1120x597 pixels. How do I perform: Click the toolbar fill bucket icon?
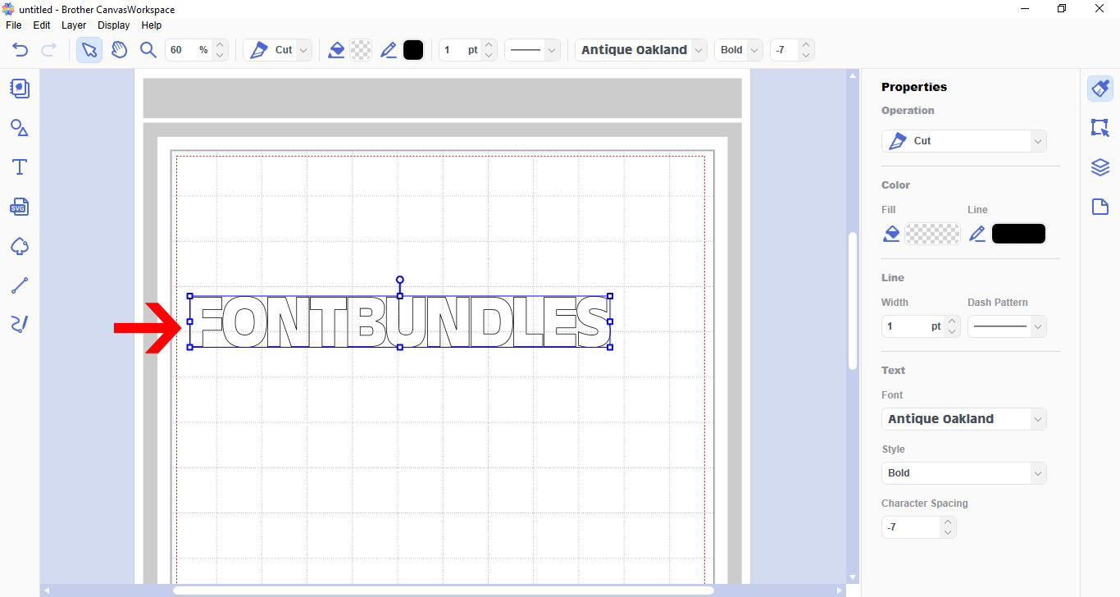tap(336, 50)
